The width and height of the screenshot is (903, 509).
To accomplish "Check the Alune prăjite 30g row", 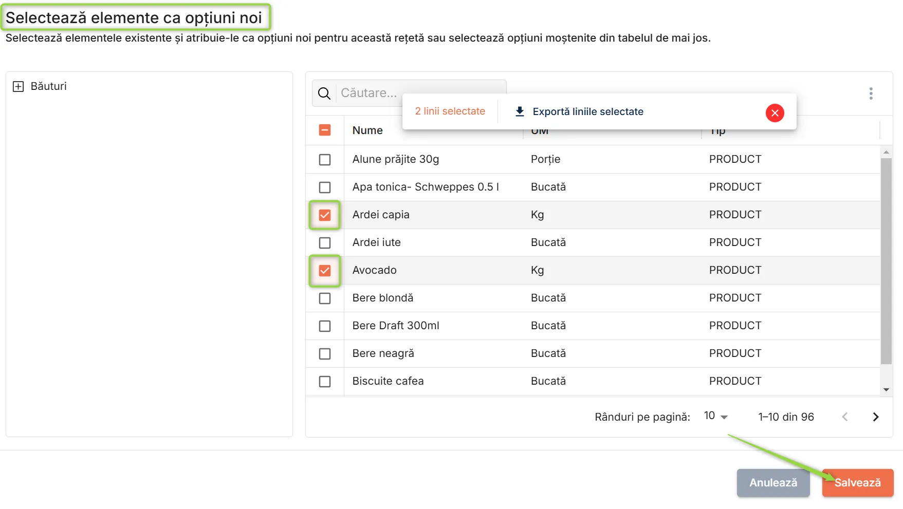I will coord(325,160).
